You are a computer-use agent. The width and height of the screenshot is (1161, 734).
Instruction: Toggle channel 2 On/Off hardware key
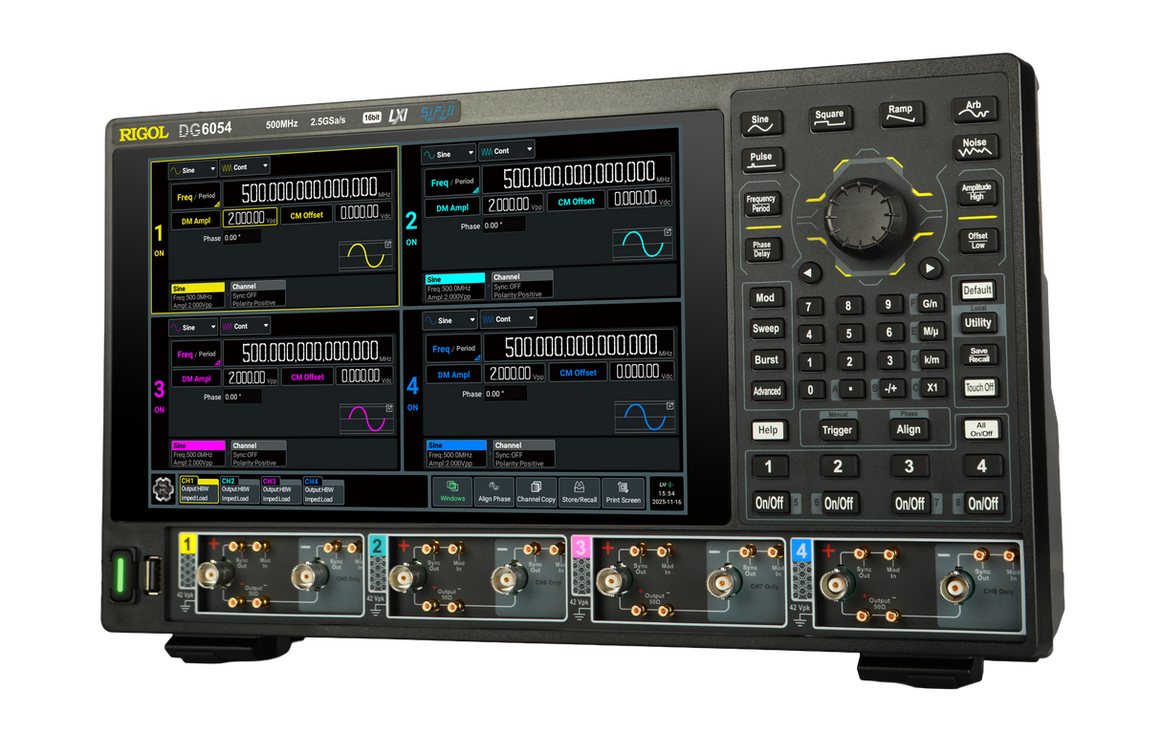coord(839,503)
